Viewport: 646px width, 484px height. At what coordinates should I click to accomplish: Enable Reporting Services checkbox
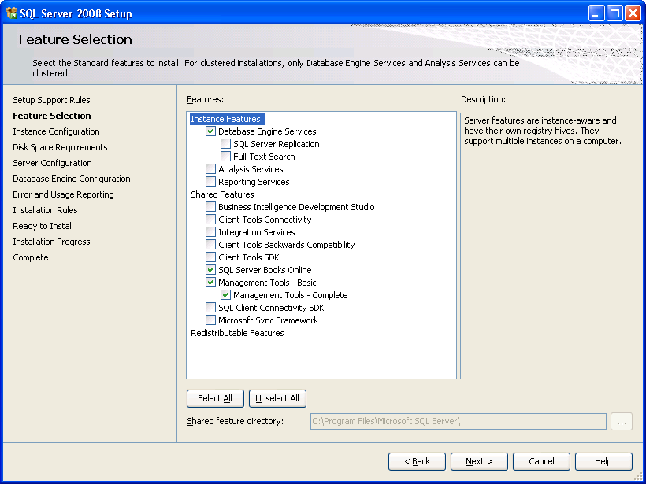tap(210, 182)
